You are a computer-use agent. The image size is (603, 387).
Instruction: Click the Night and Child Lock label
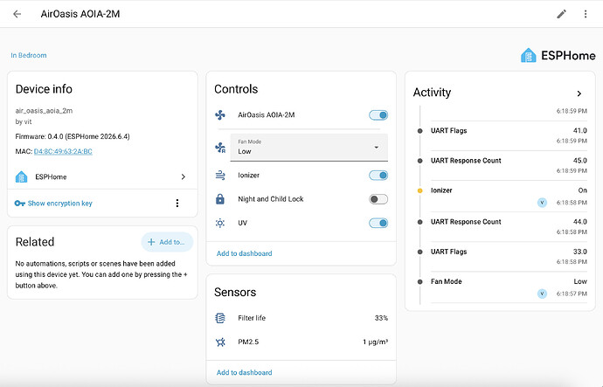(x=271, y=199)
